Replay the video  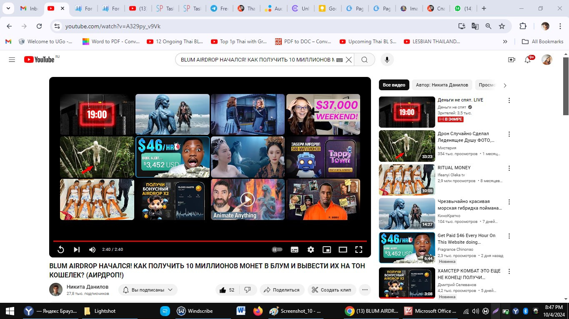click(x=60, y=250)
